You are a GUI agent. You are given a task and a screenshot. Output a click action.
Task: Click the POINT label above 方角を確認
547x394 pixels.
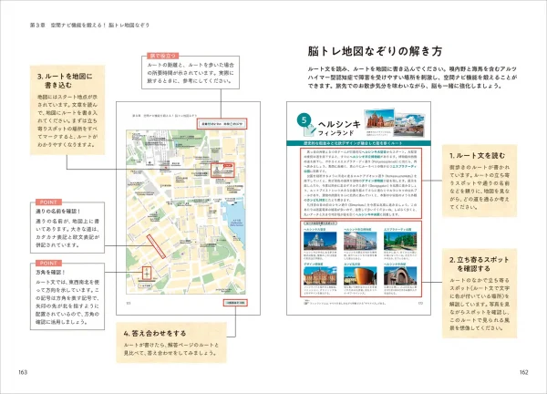(48, 264)
